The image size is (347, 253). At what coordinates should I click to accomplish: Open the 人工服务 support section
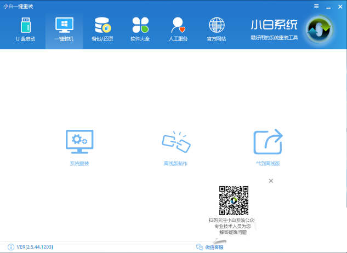click(x=179, y=29)
